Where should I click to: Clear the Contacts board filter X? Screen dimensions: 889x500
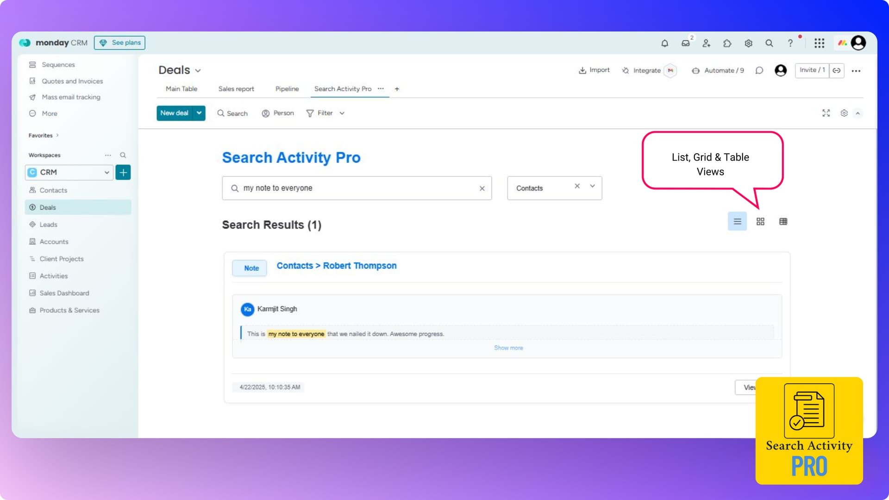point(577,186)
